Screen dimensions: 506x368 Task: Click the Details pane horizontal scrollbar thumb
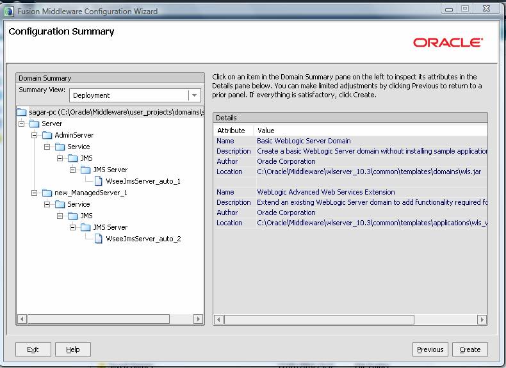click(x=319, y=319)
